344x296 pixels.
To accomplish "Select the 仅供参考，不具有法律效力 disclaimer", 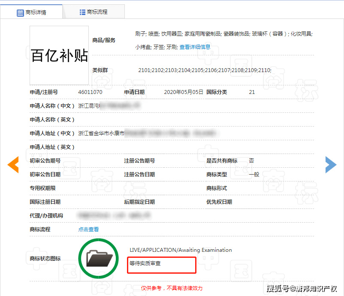I will pos(172,288).
